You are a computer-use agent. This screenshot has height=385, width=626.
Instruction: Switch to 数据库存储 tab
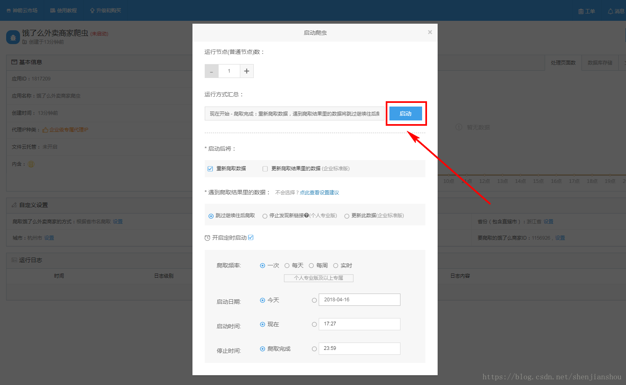(x=600, y=63)
